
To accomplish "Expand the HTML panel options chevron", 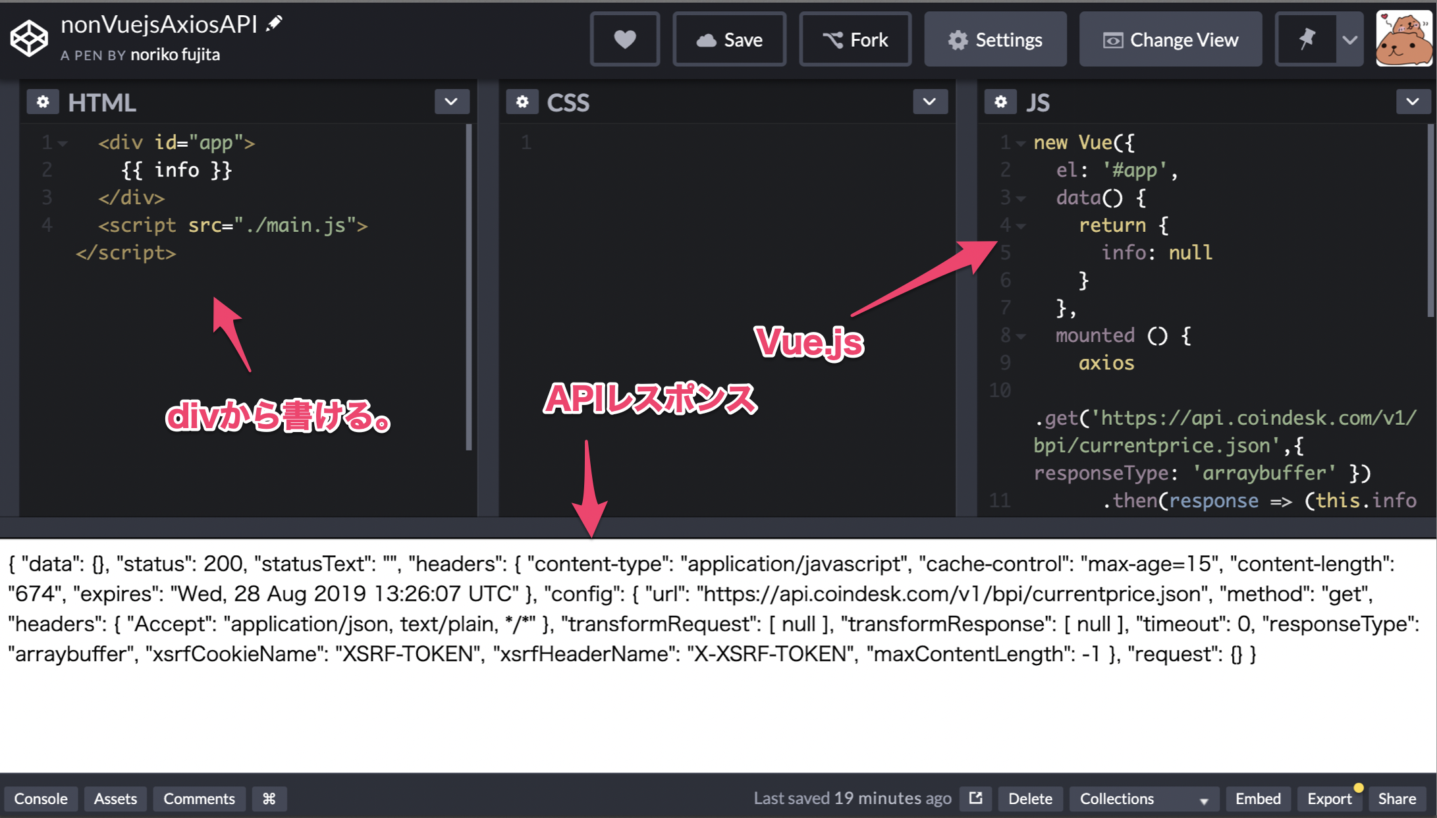I will (x=451, y=102).
